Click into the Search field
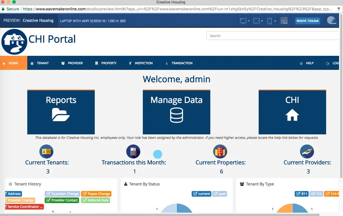The image size is (343, 216). click(x=272, y=36)
